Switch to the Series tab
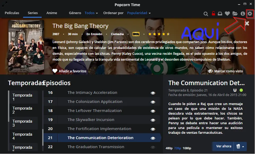Screen dimensions: 255x154 (x=33, y=13)
